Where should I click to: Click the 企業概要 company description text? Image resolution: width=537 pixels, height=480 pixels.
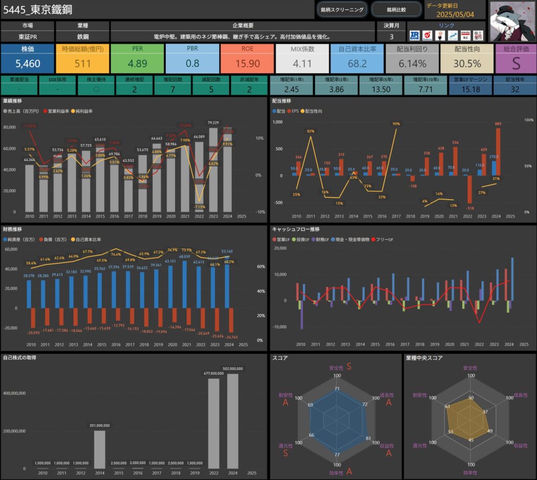coord(242,37)
